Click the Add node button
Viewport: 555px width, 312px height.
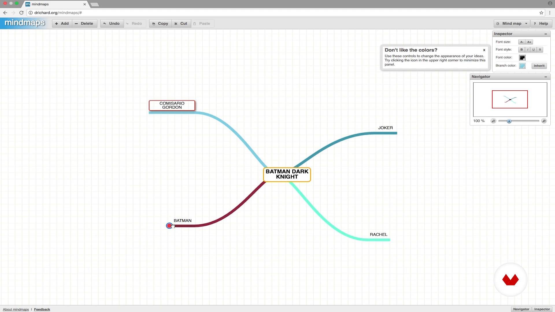62,23
